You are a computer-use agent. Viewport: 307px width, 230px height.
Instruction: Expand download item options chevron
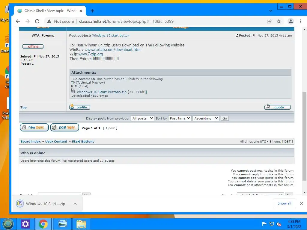pos(75,204)
